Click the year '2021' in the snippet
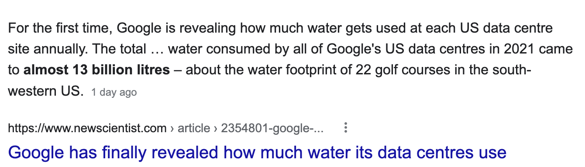Screen dimensions: 585x167 click(520, 49)
